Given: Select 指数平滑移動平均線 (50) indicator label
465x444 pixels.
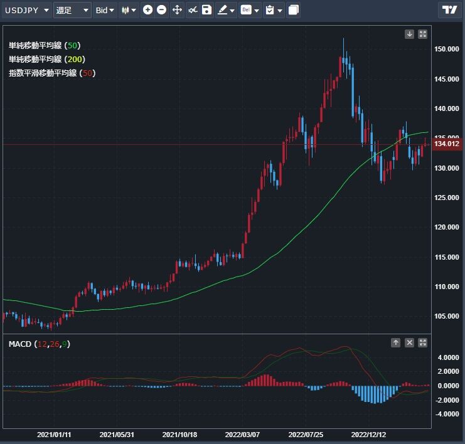Looking at the screenshot, I should (52, 73).
